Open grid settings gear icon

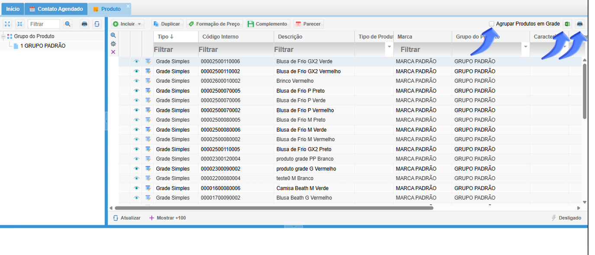[x=113, y=44]
